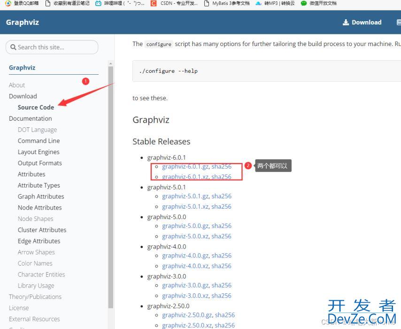
Task: Open the WeChat open docs bookmark
Action: click(319, 3)
